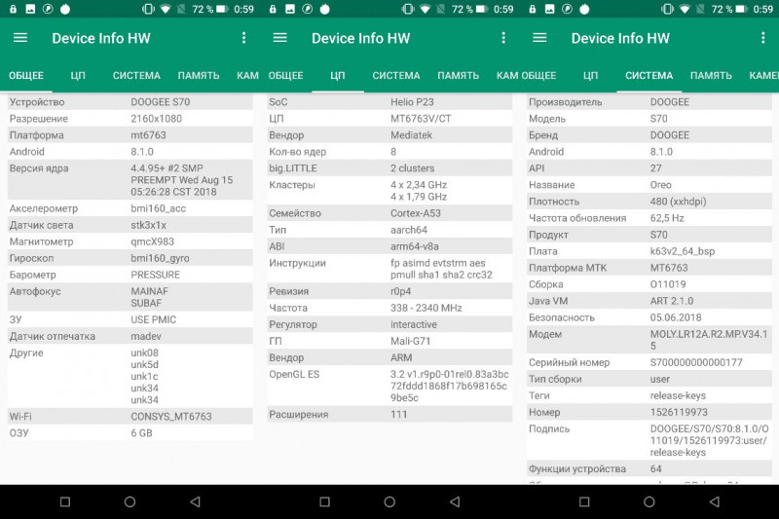Tap the '338 - 2340 MHz' frequency value
This screenshot has height=519, width=779.
tap(427, 308)
